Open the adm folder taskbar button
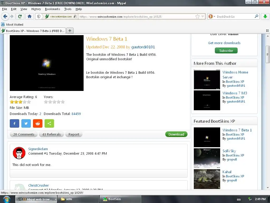The image size is (270, 203). point(78,199)
